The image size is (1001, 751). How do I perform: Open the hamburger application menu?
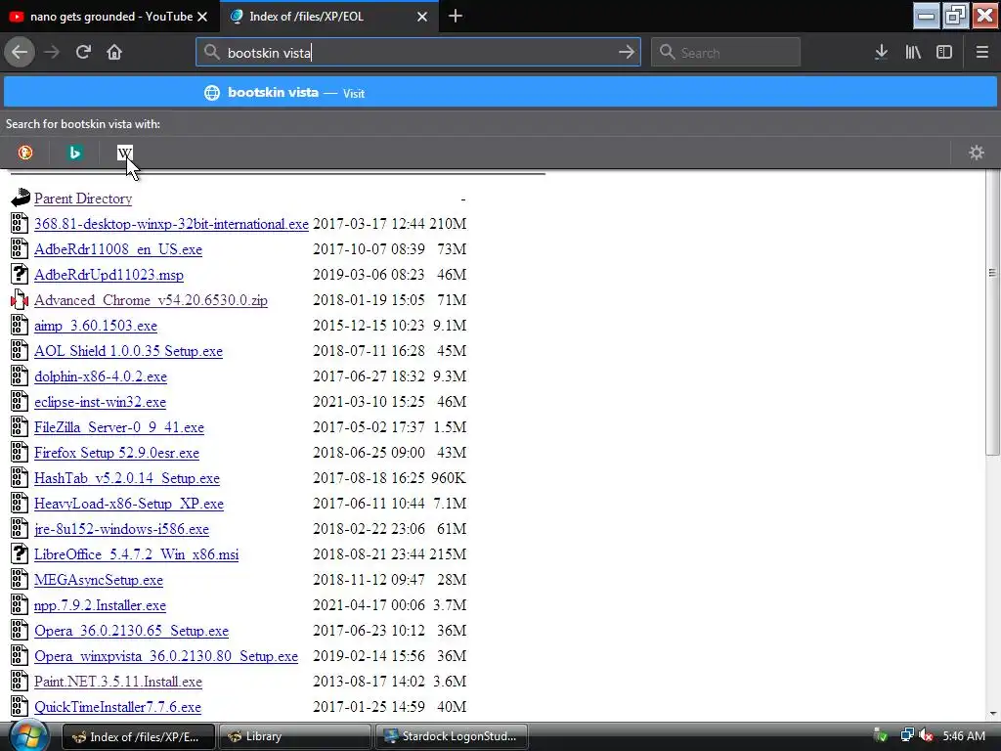click(981, 52)
